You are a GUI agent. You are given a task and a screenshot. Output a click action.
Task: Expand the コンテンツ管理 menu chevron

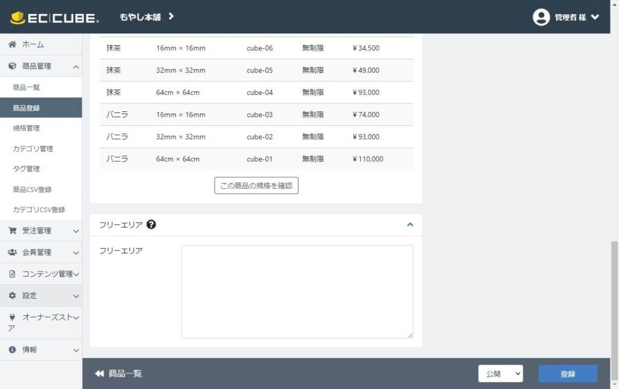pyautogui.click(x=76, y=274)
